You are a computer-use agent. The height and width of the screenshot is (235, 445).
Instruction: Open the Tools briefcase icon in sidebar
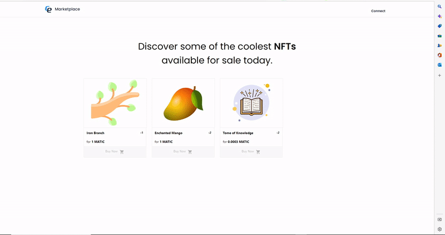[439, 36]
